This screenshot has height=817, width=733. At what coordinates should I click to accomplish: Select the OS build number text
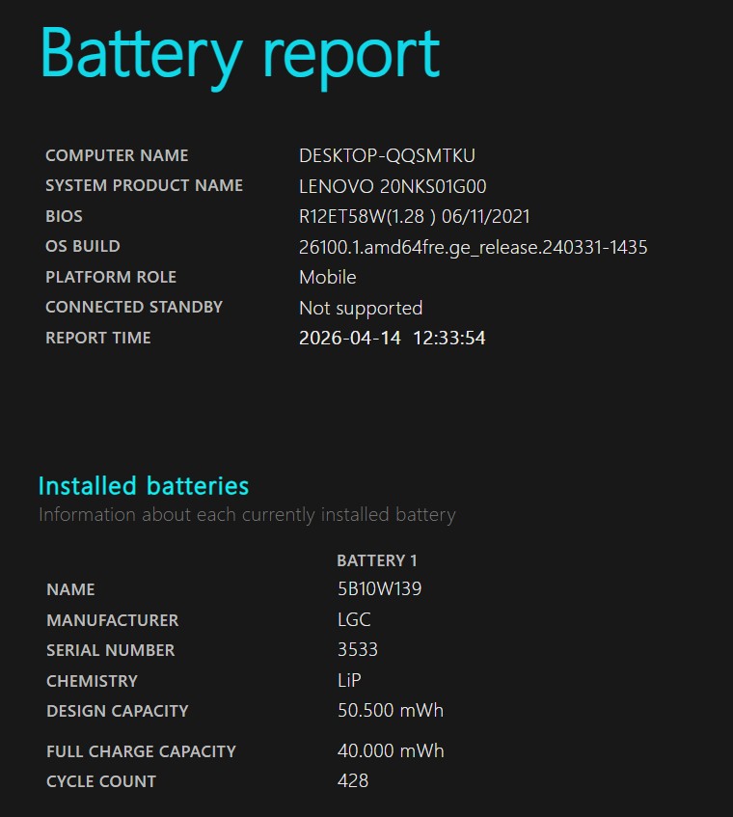tap(473, 247)
